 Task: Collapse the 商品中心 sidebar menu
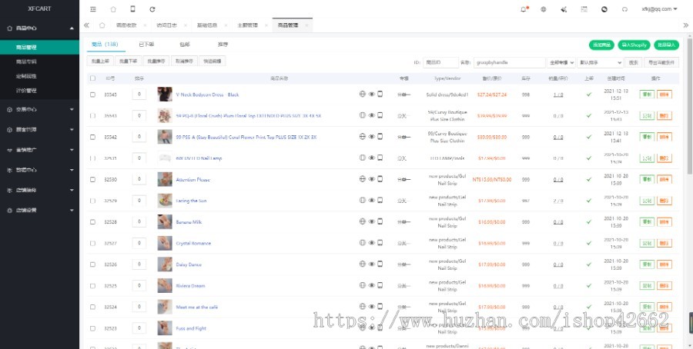point(40,28)
